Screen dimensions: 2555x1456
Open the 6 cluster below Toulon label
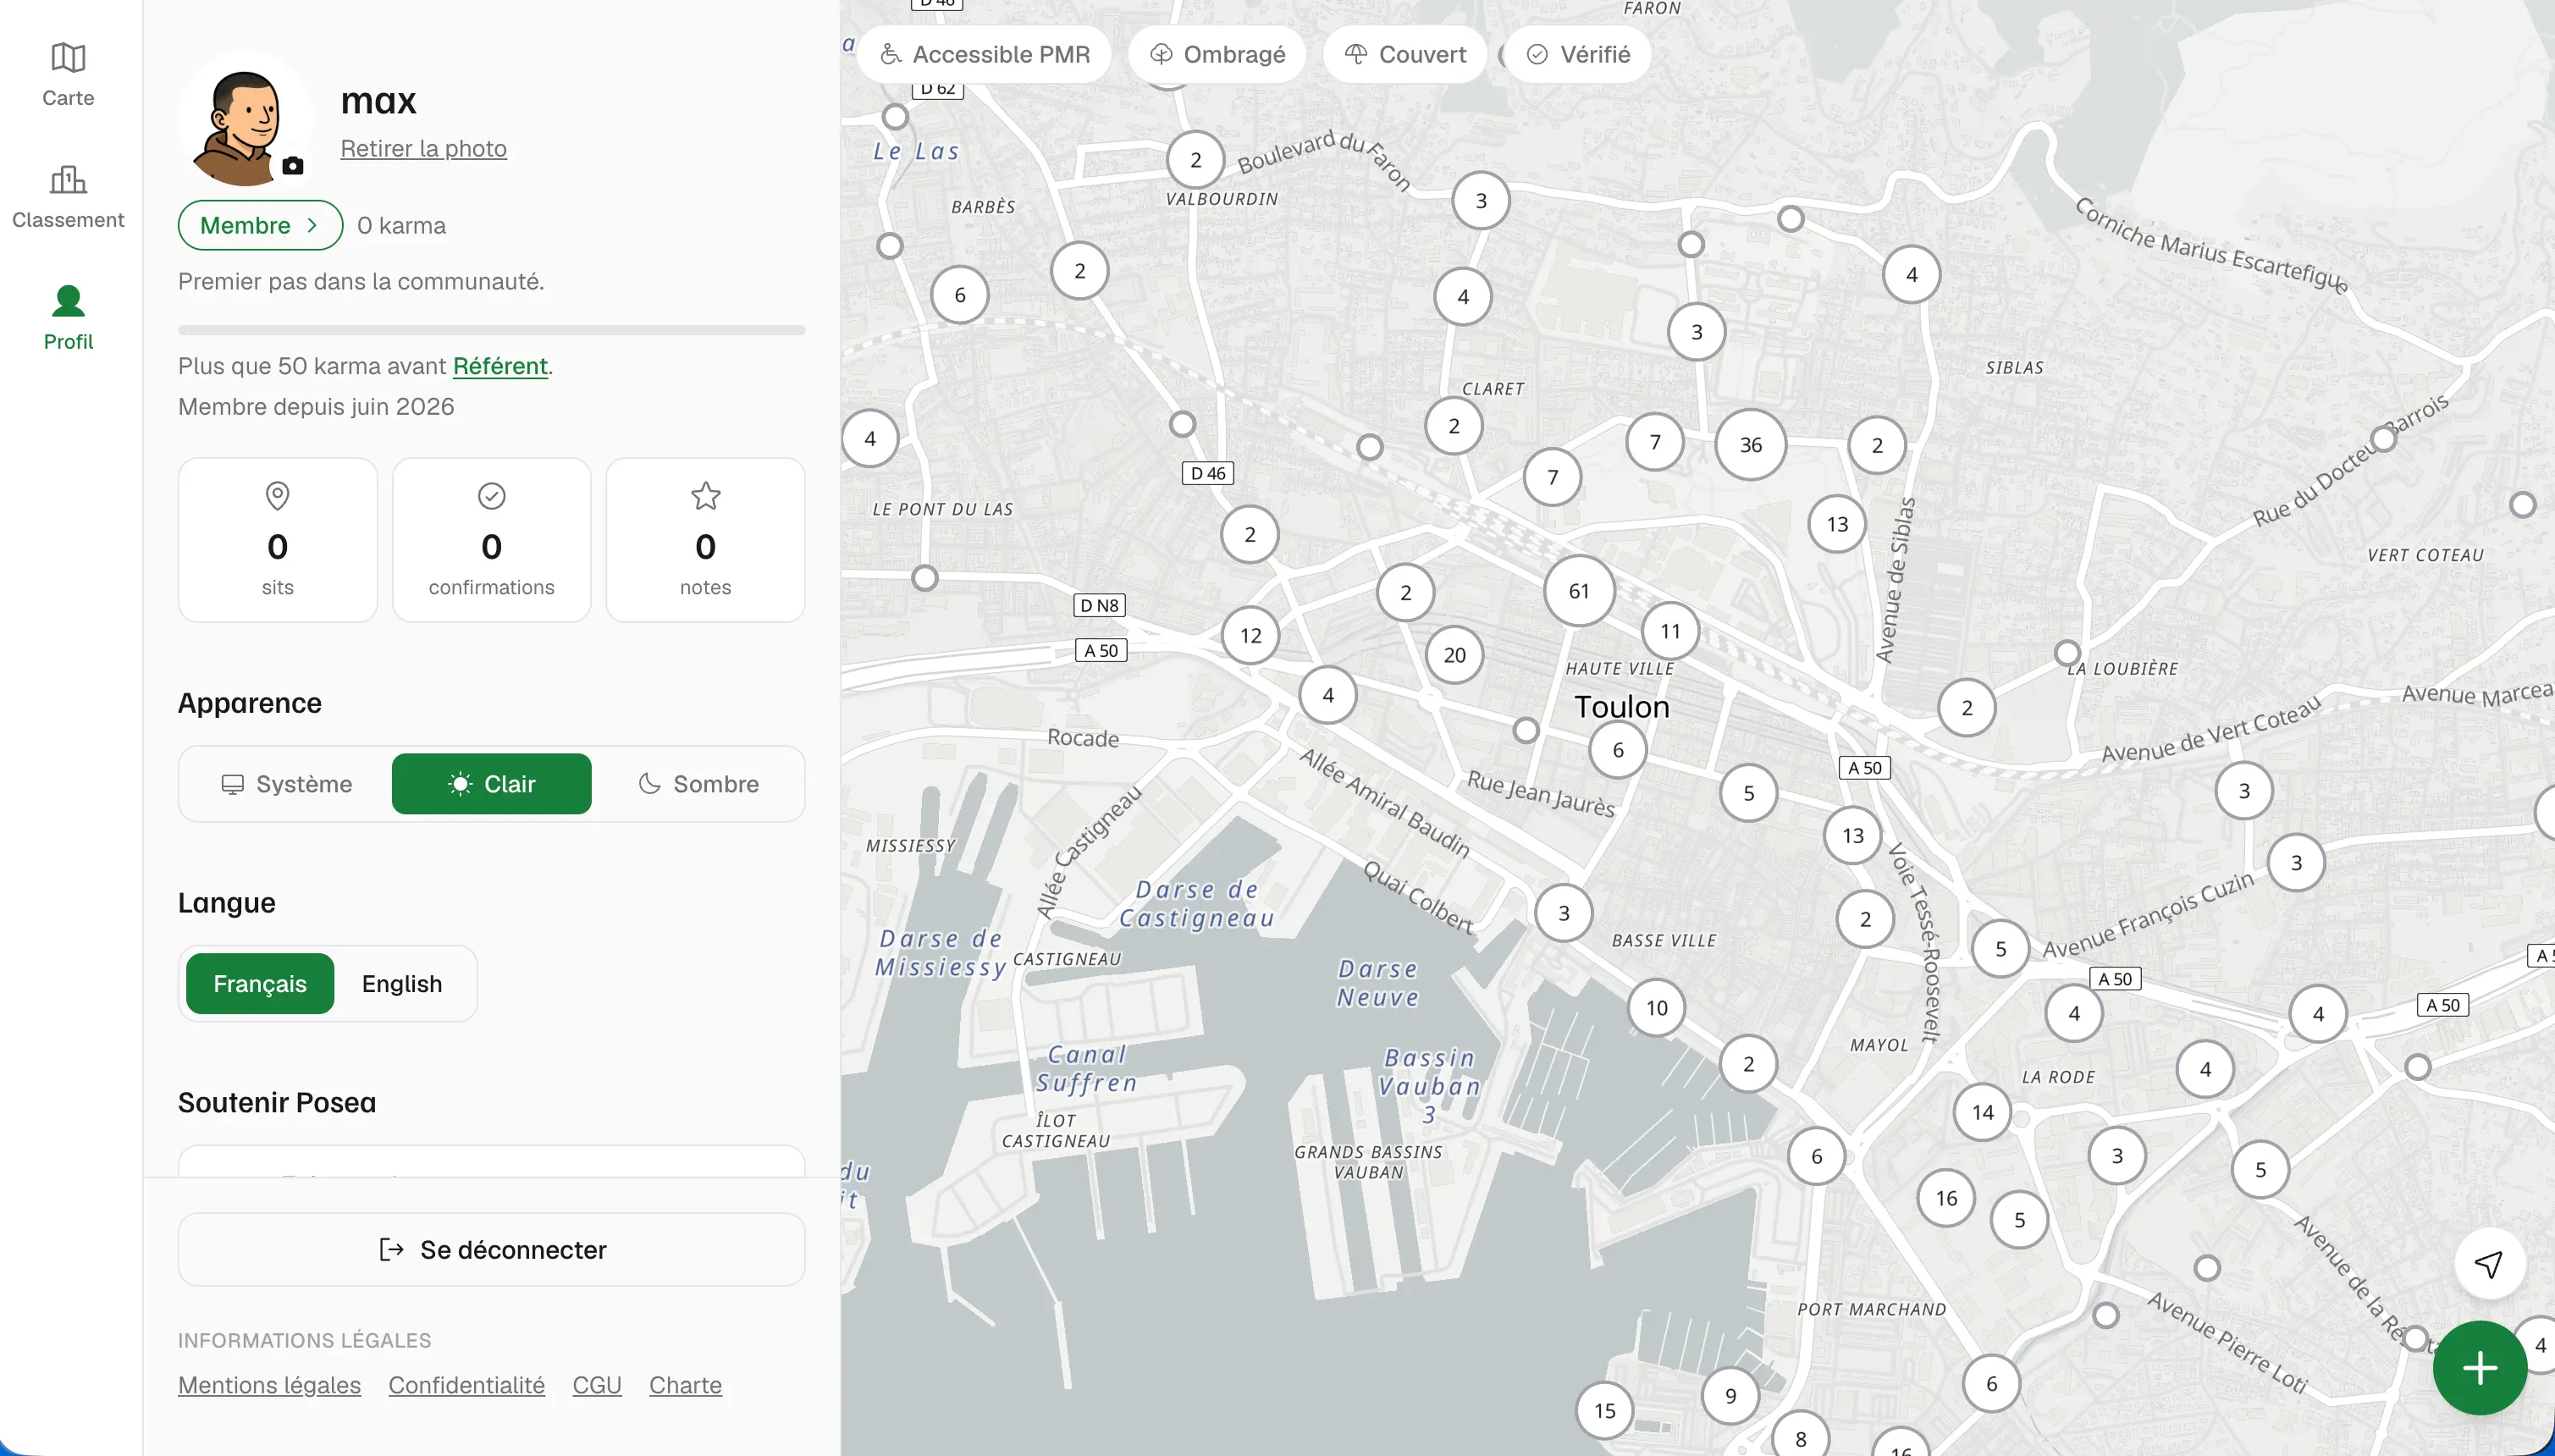[x=1618, y=750]
